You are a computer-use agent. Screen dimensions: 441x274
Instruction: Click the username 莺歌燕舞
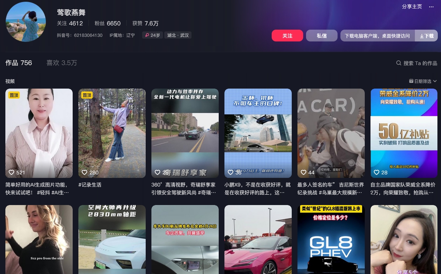(x=71, y=13)
